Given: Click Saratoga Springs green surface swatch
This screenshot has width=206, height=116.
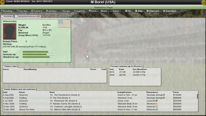Looking at the screenshot, I should pyautogui.click(x=164, y=95).
